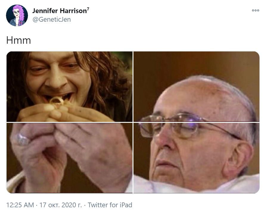
Task: Open the three-dot more options menu
Action: click(x=255, y=10)
